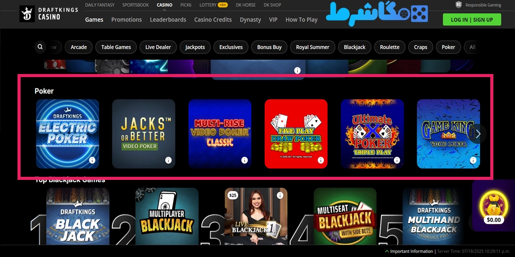Viewport: 515px width, 257px height.
Task: Switch to Daily Fantasy product tab
Action: (x=100, y=5)
